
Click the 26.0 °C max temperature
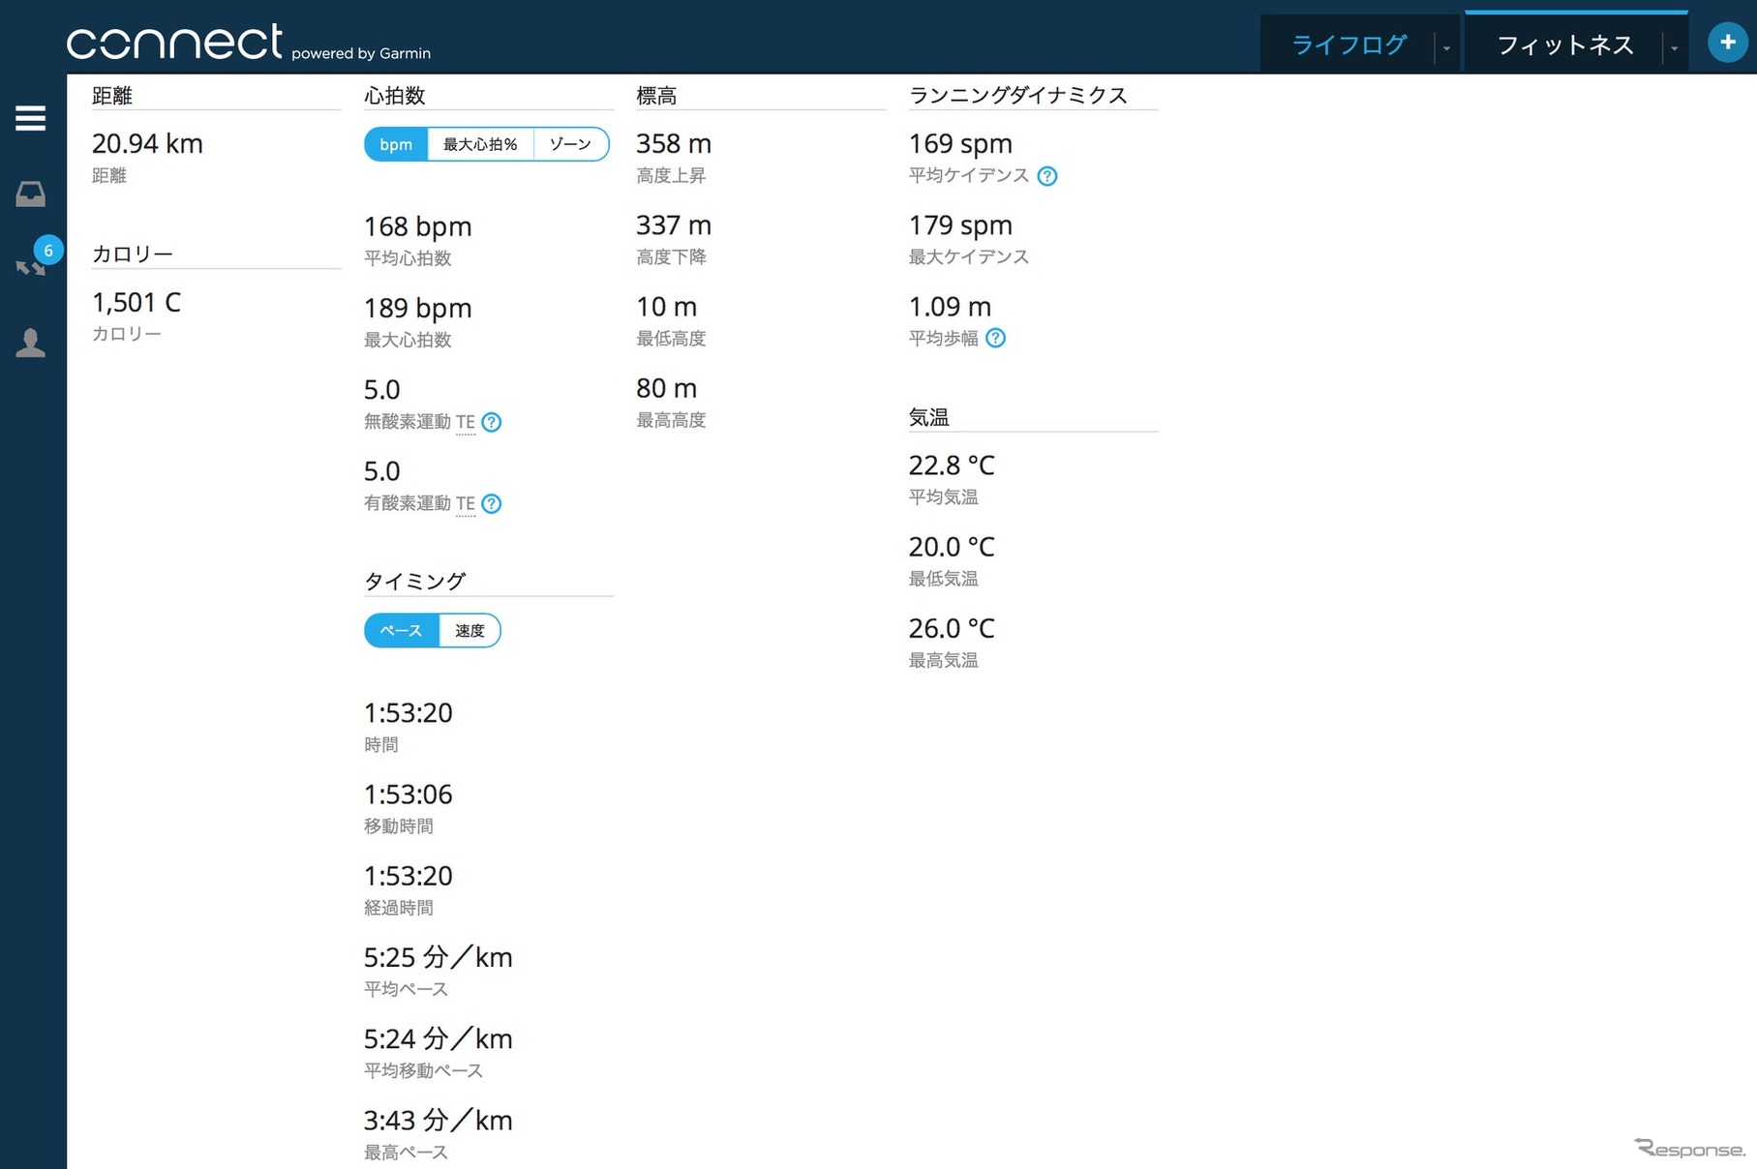click(x=952, y=628)
